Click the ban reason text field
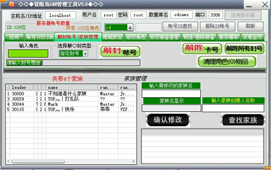Screen dimensions: 271x170 pyautogui.click(x=91, y=63)
